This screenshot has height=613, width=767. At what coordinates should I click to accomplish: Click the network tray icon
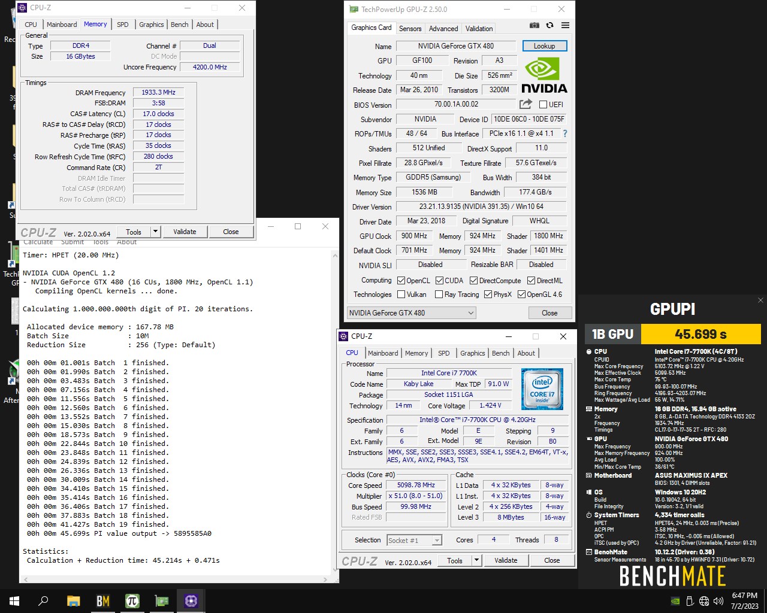pyautogui.click(x=704, y=601)
